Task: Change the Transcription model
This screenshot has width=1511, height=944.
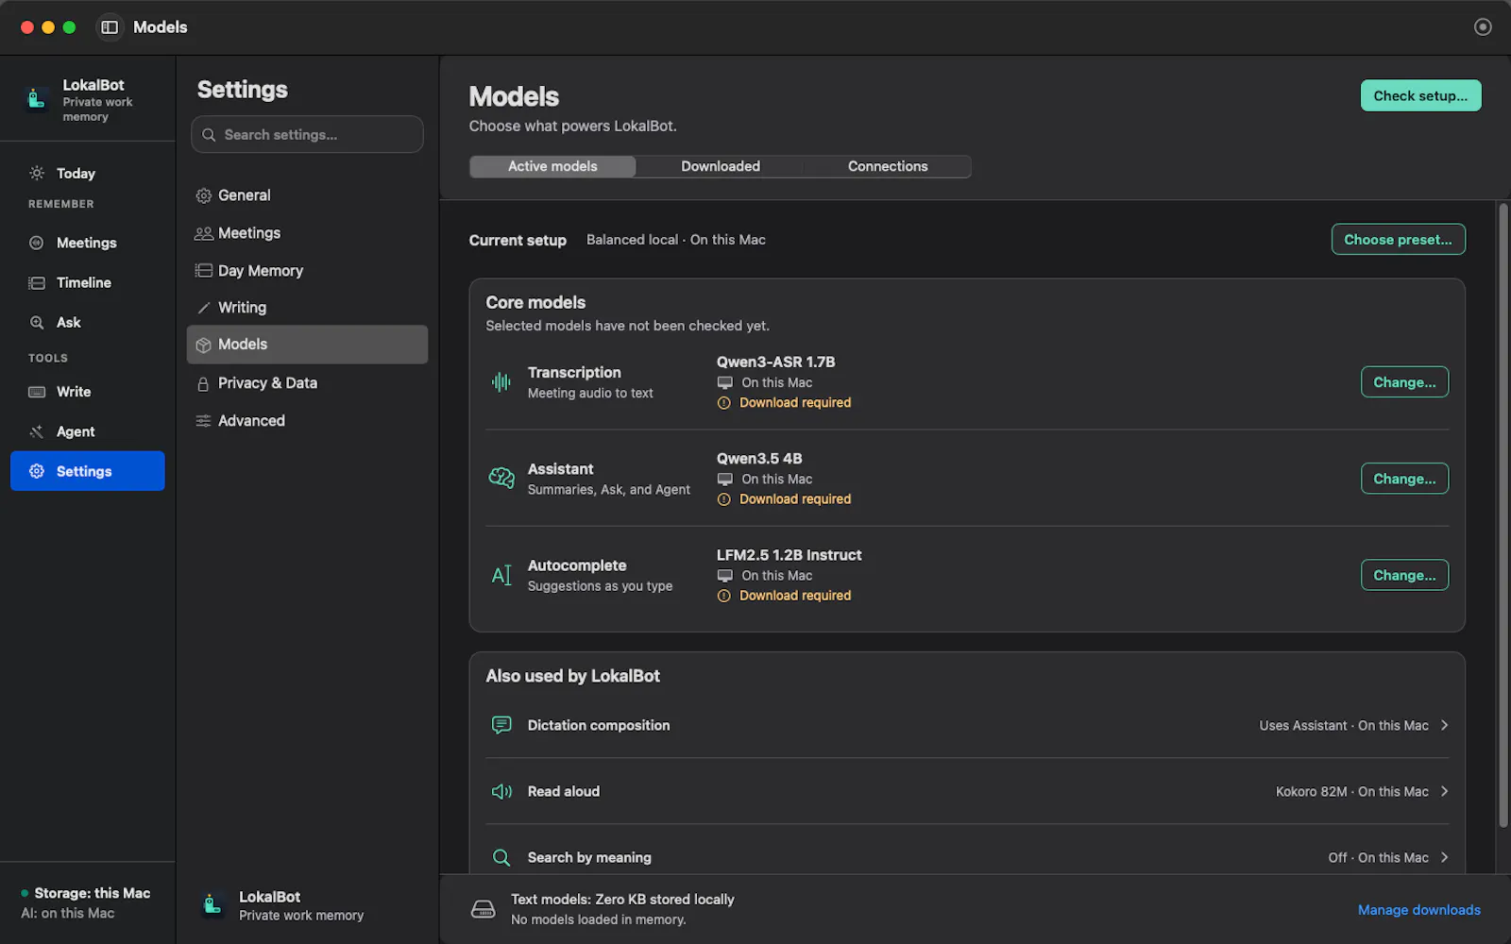Action: (1404, 382)
